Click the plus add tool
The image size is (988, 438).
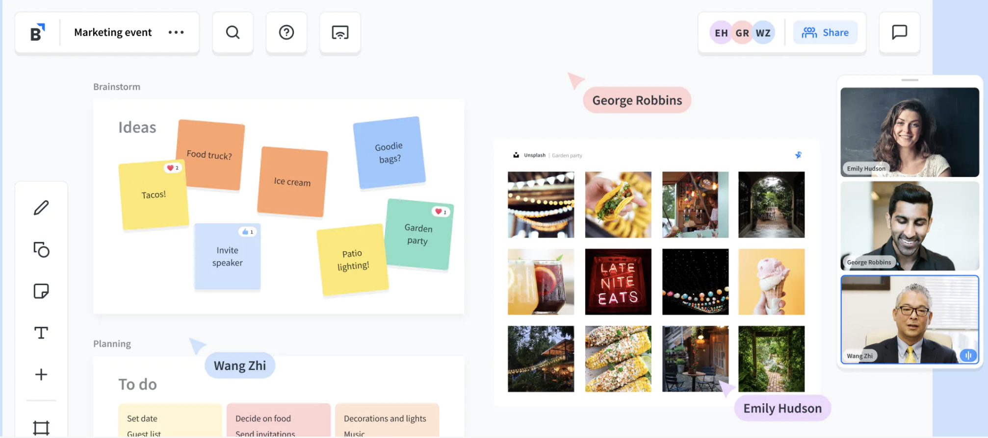tap(41, 375)
